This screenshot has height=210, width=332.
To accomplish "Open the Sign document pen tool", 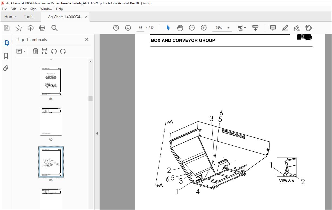I will (x=297, y=28).
